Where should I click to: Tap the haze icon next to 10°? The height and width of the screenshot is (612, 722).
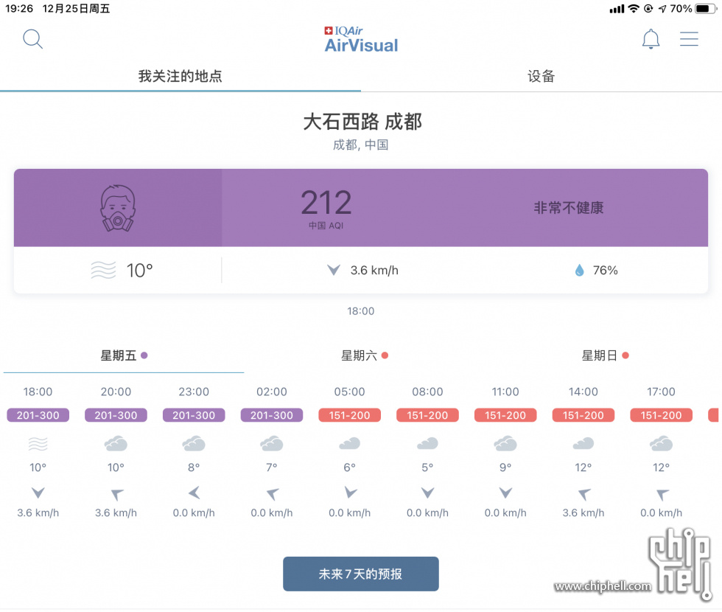[x=103, y=270]
